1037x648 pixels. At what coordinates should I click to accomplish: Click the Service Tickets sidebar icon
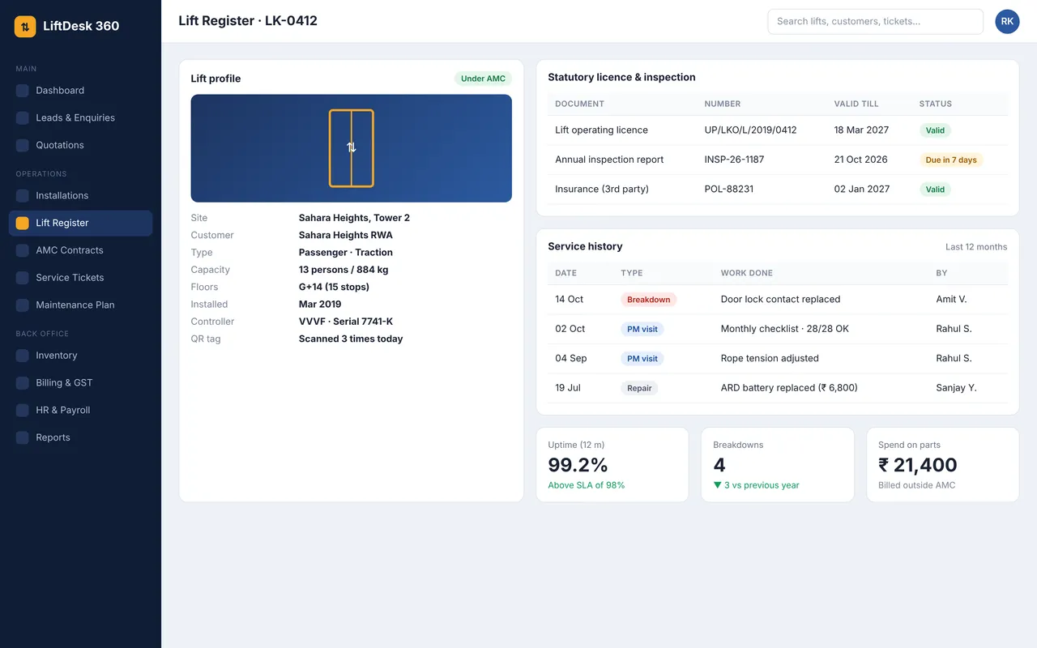click(23, 278)
